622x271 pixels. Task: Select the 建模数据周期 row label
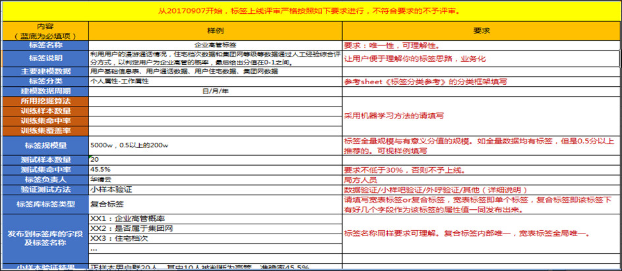click(x=46, y=91)
